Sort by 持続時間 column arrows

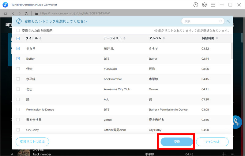[217, 38]
